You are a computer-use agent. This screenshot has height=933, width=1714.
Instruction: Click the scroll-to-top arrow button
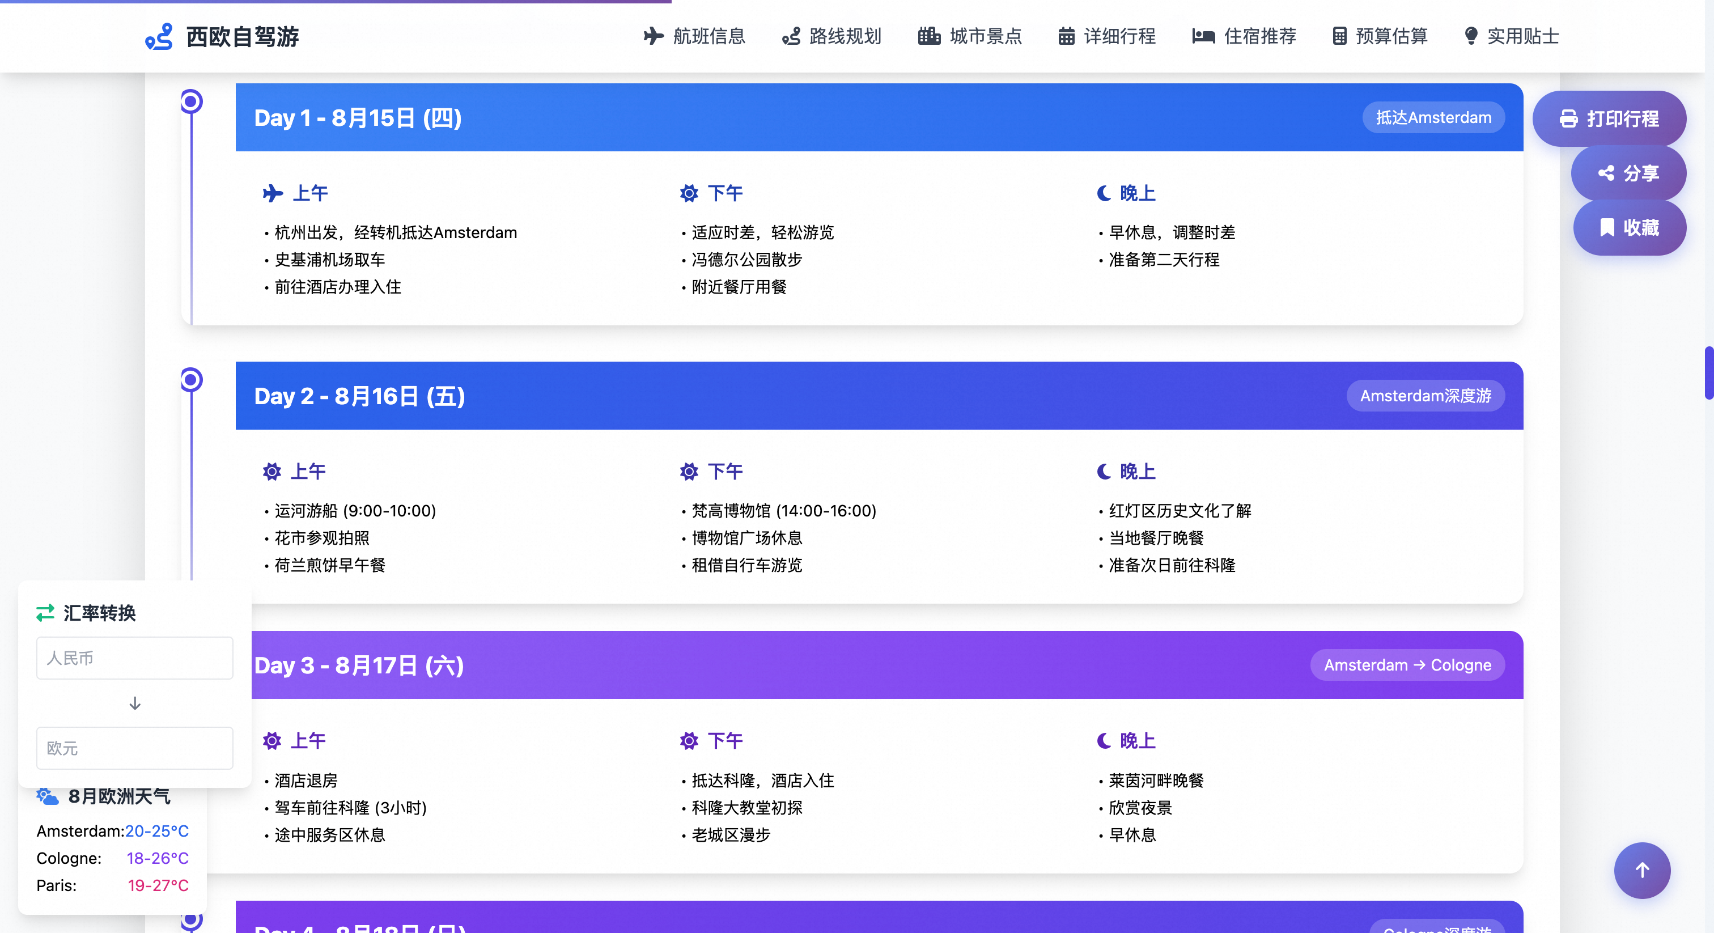(x=1641, y=871)
